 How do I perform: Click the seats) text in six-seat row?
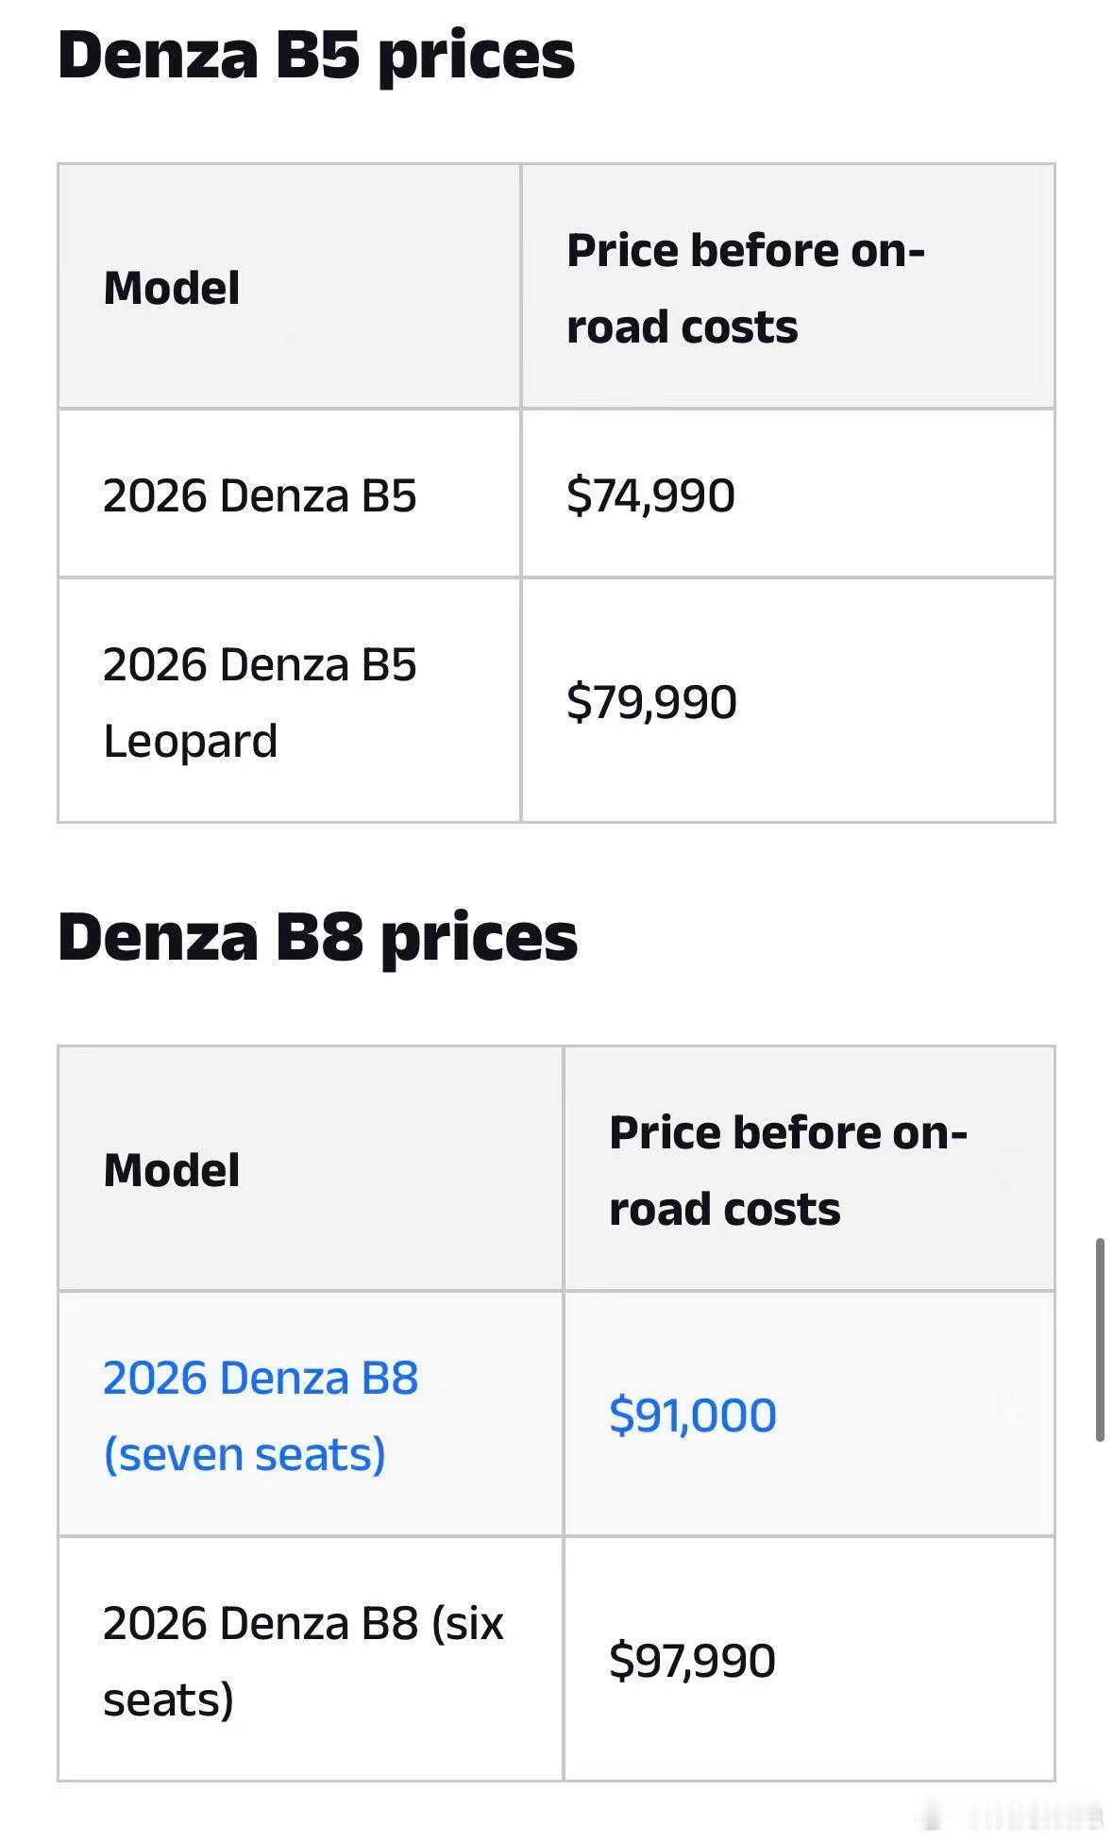[168, 1699]
